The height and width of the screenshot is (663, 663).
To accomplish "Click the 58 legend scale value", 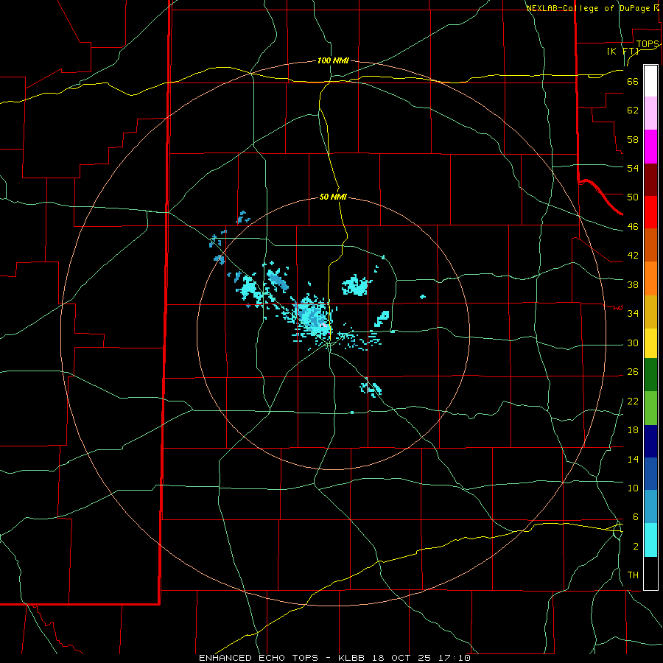I will pyautogui.click(x=633, y=139).
